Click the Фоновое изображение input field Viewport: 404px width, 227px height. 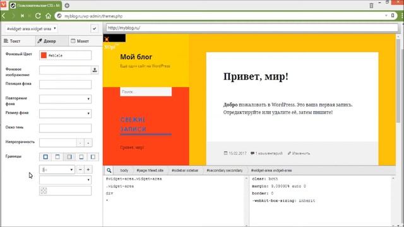tap(65, 70)
